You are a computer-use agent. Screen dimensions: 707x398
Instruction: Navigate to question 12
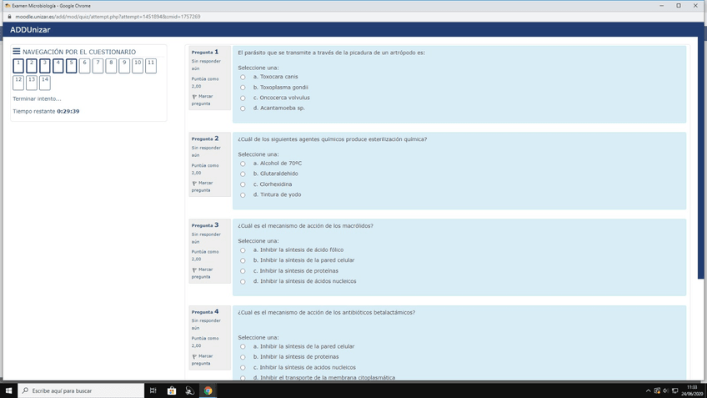pyautogui.click(x=18, y=83)
